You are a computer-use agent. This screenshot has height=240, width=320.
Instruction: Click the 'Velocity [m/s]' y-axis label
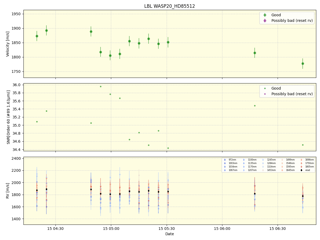8,44
